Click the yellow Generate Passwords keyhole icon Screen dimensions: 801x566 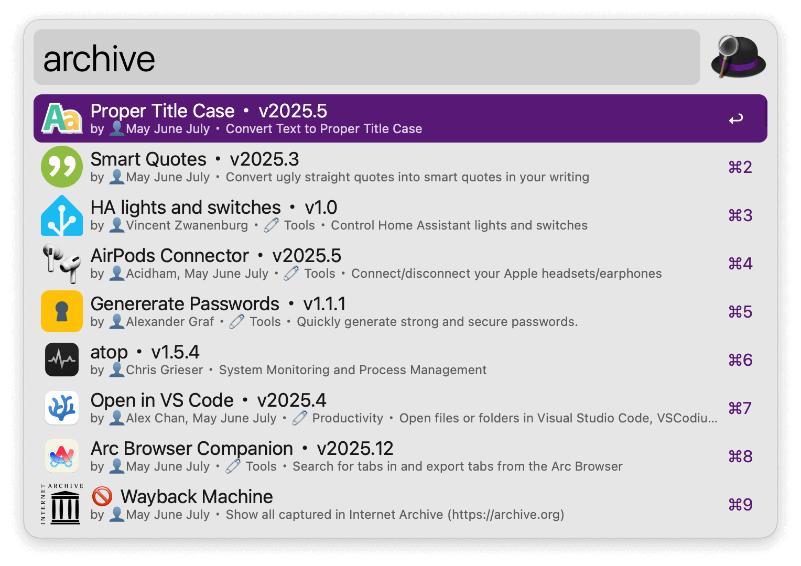(62, 311)
